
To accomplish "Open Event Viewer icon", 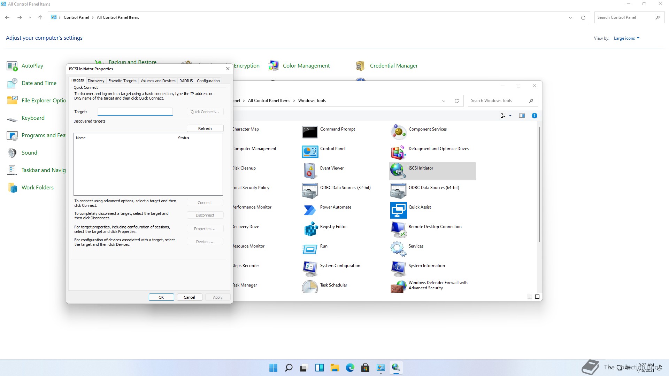I will pos(310,171).
